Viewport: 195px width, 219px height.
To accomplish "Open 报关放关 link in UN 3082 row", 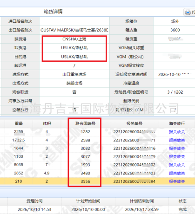I will (x=177, y=148).
